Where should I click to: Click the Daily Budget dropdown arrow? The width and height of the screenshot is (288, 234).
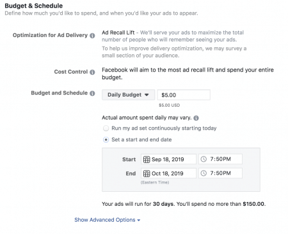coord(147,95)
